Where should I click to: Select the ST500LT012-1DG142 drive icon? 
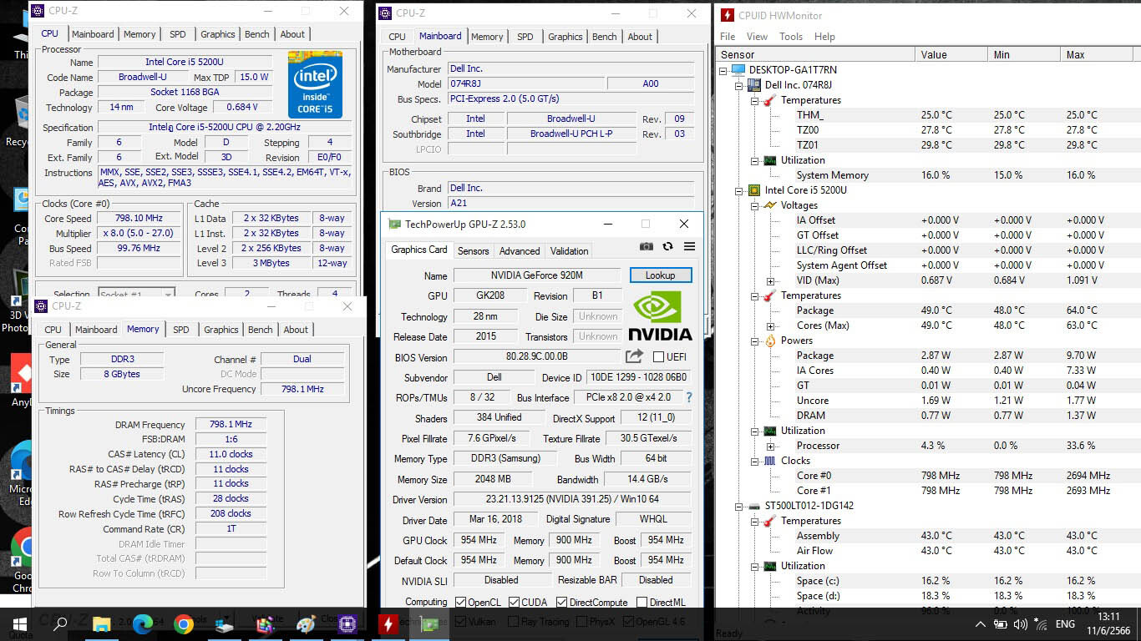754,506
